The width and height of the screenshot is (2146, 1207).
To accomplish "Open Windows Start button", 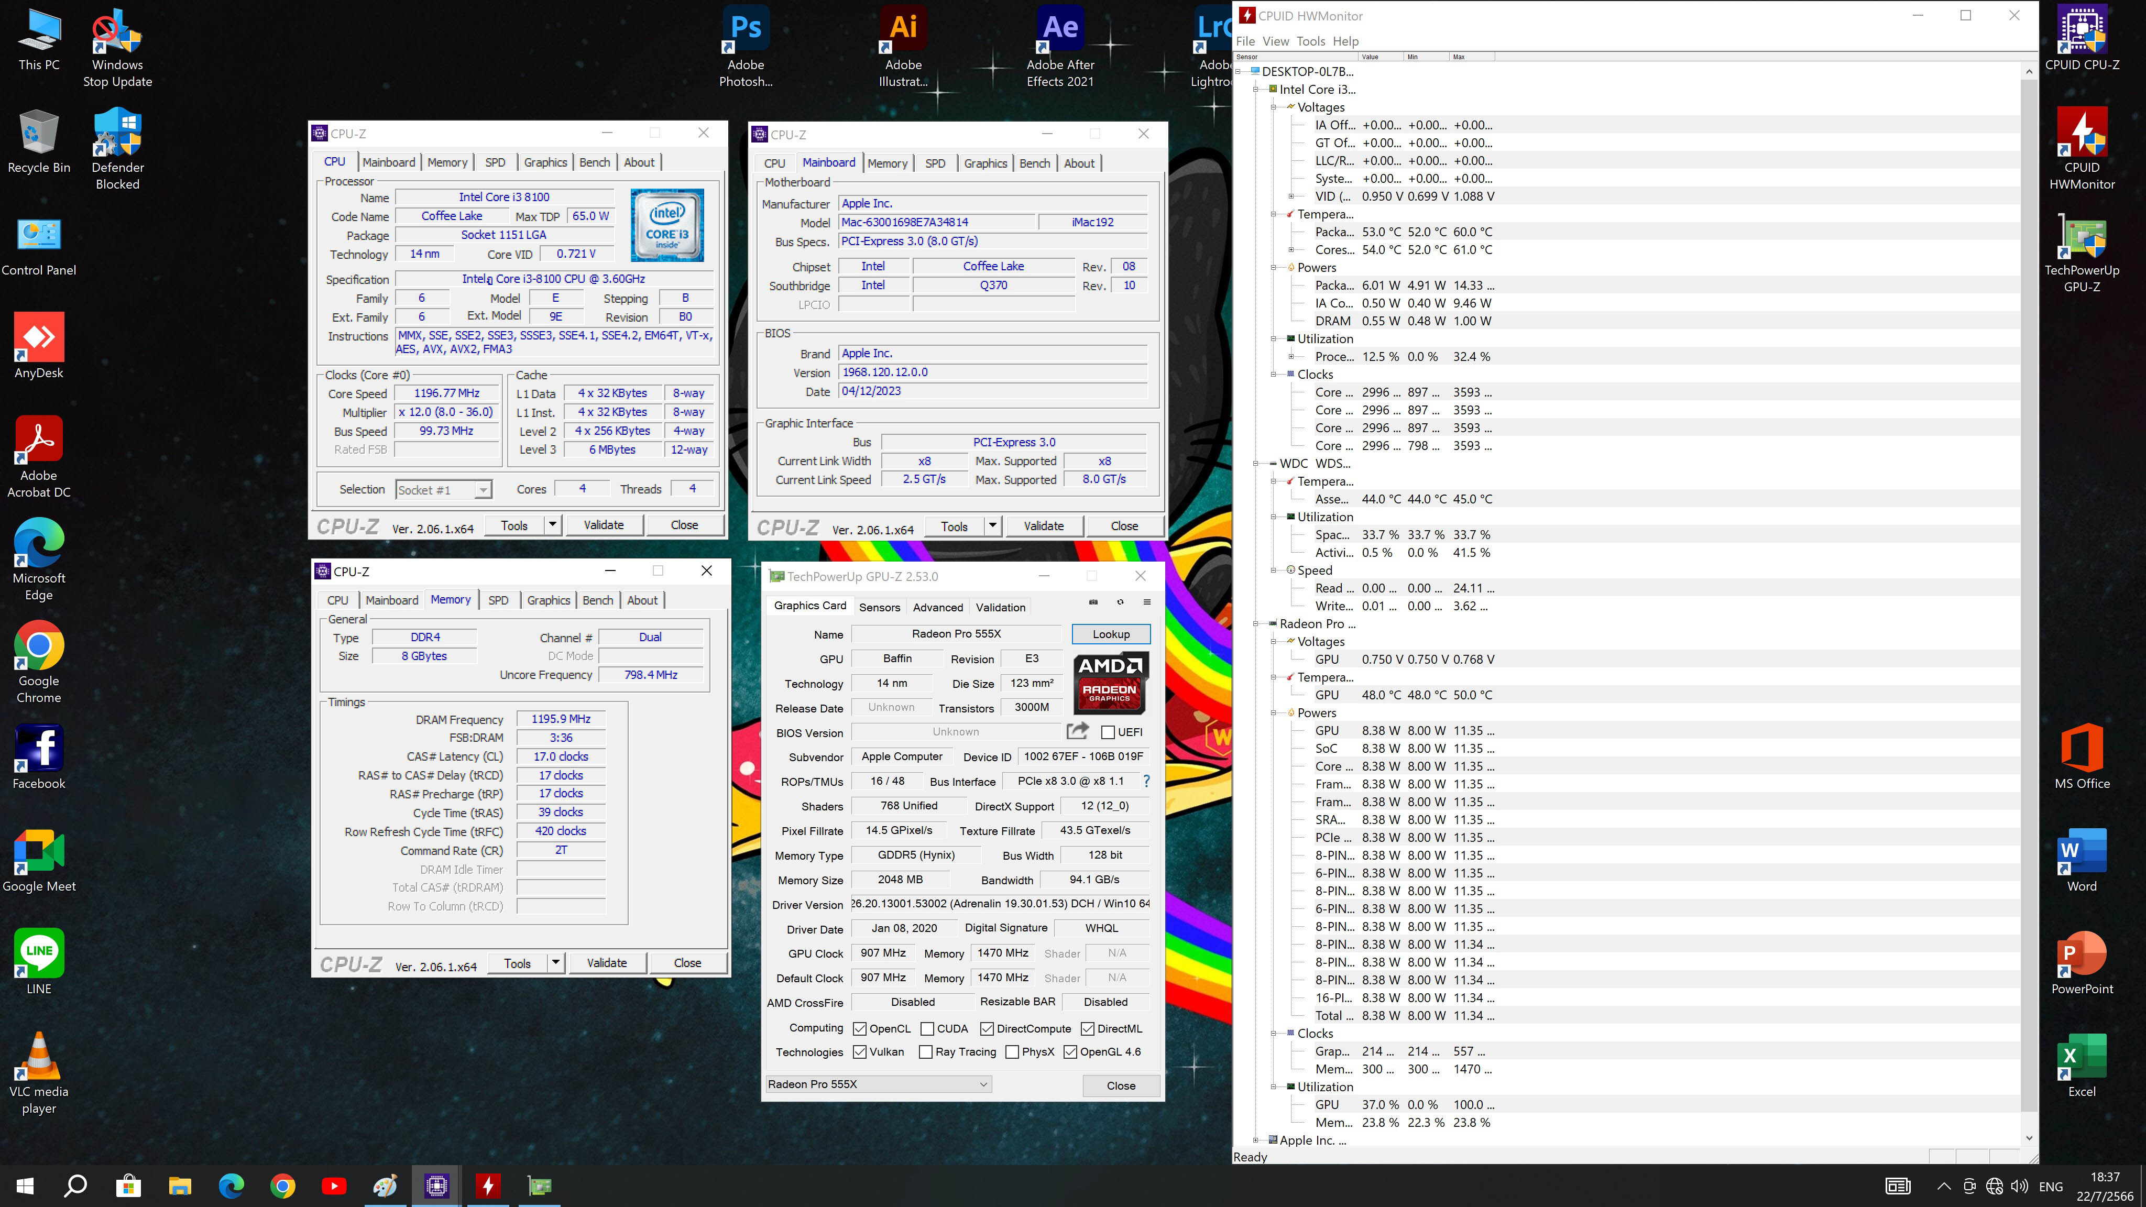I will coord(25,1186).
